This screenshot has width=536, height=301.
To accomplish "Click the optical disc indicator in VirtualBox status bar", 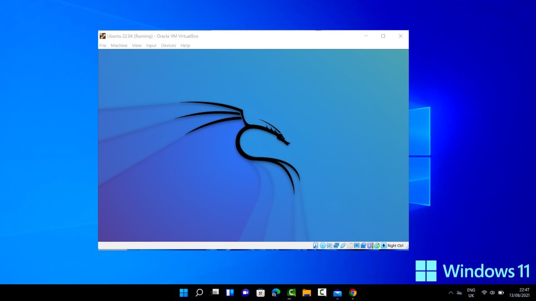I will coord(323,245).
